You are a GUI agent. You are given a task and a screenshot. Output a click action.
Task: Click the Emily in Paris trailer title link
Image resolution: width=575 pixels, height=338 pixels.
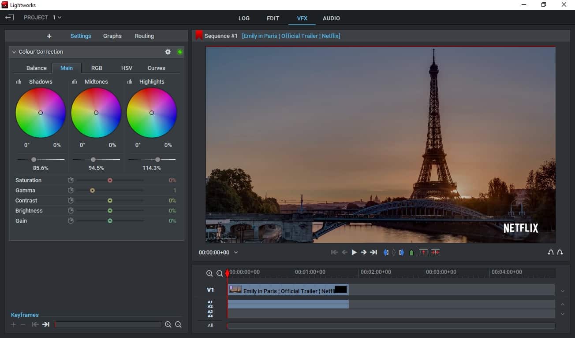(x=291, y=36)
